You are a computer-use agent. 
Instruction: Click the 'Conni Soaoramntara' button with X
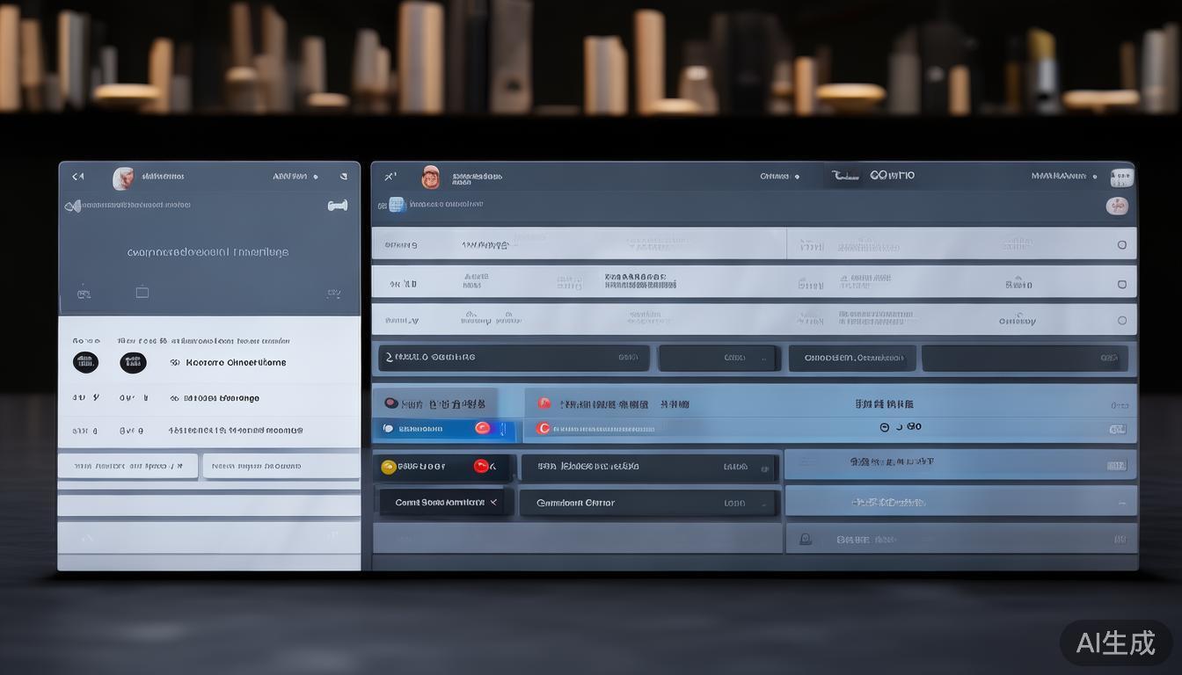click(446, 503)
